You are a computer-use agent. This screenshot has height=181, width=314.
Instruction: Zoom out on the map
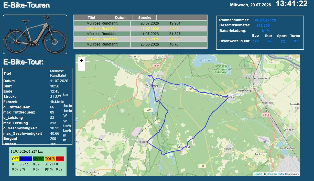(x=81, y=68)
